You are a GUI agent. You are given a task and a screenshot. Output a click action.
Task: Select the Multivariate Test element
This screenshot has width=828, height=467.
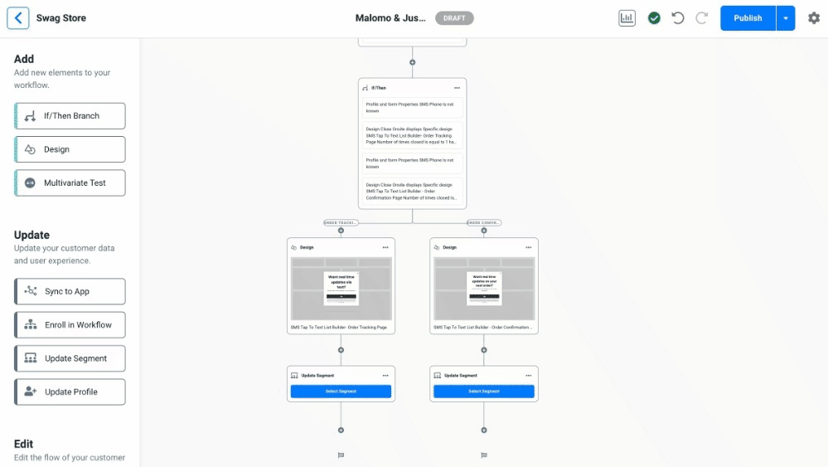[70, 183]
